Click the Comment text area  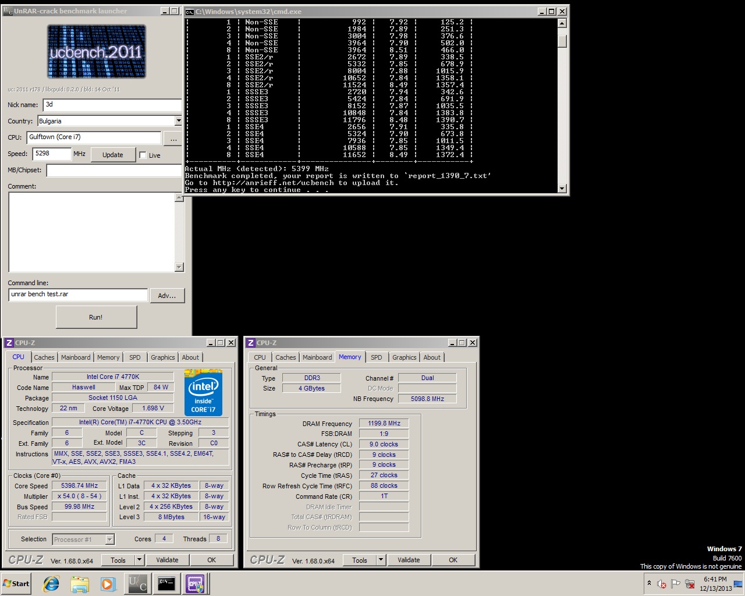(x=92, y=232)
